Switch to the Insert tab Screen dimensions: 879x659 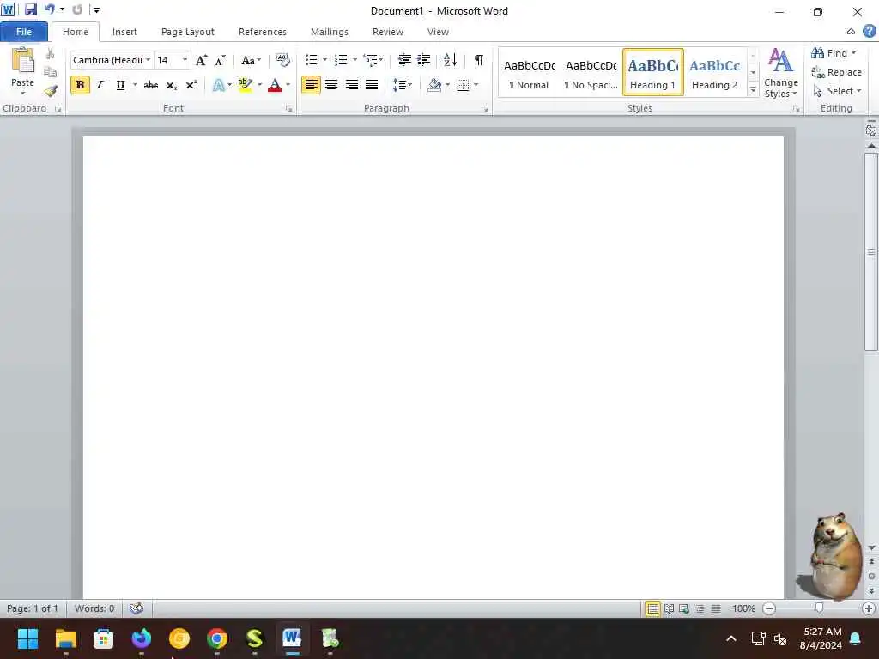(124, 32)
